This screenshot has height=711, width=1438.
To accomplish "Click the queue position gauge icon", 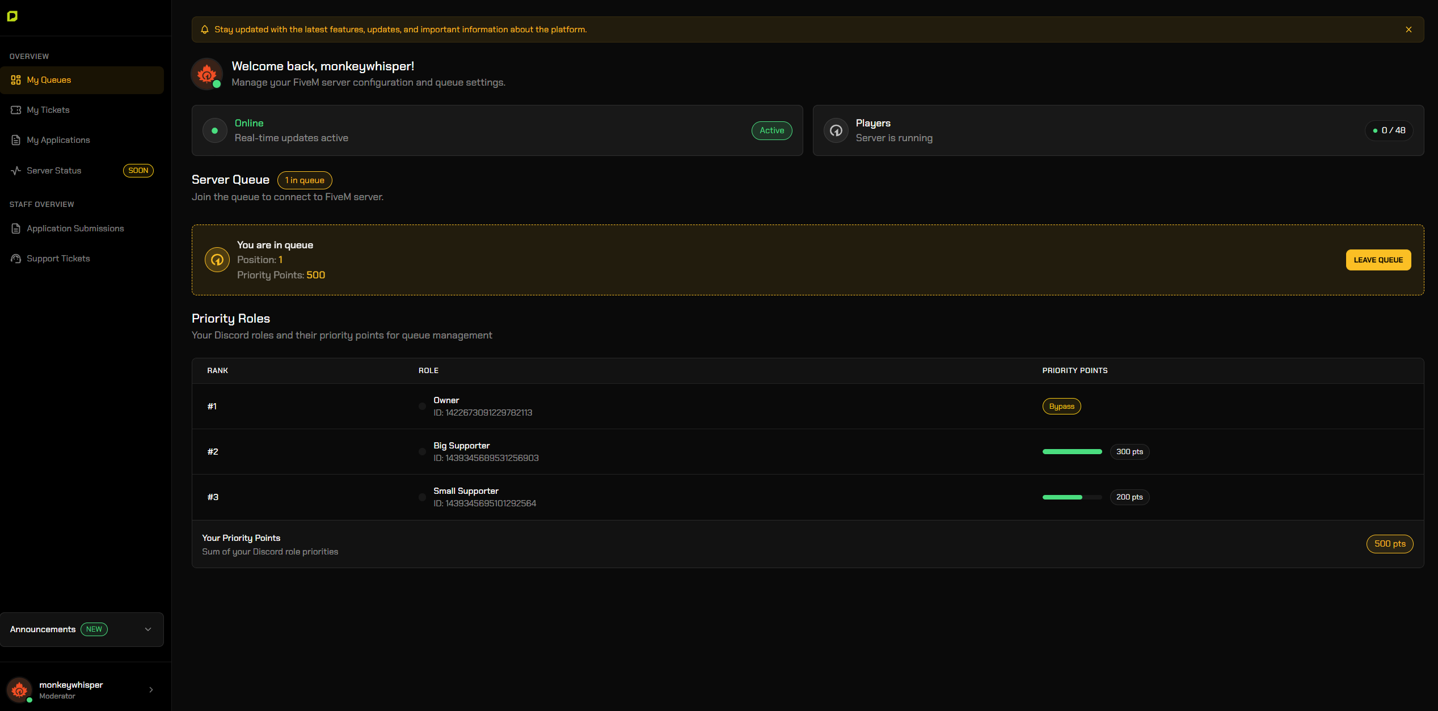I will click(217, 260).
